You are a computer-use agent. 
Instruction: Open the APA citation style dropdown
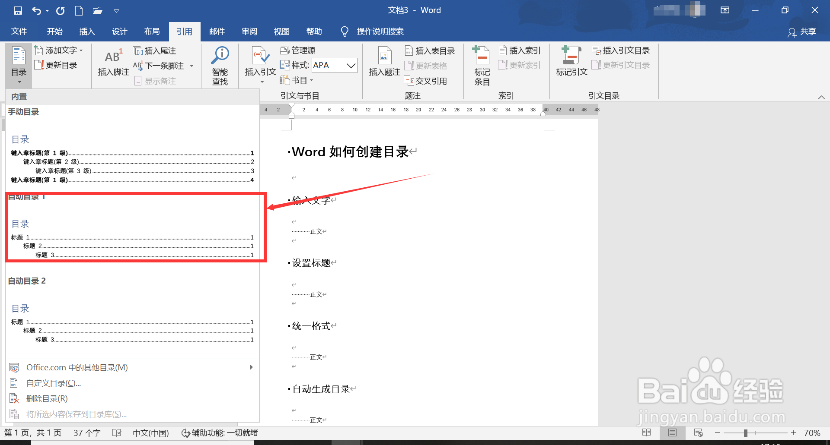point(351,66)
